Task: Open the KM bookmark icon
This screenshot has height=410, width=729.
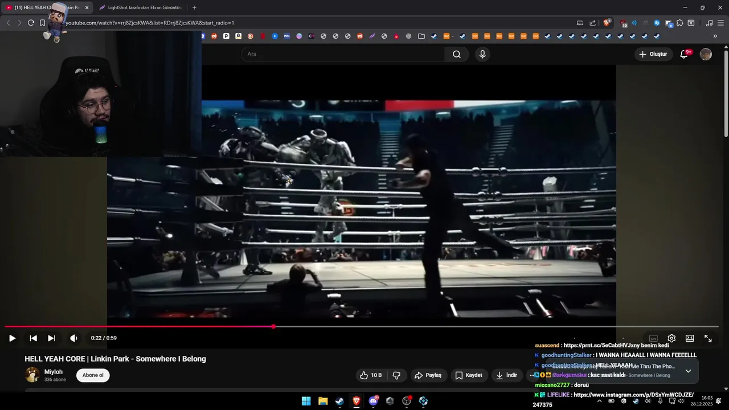Action: [311, 36]
